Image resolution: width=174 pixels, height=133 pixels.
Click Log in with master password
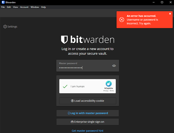[88, 113]
